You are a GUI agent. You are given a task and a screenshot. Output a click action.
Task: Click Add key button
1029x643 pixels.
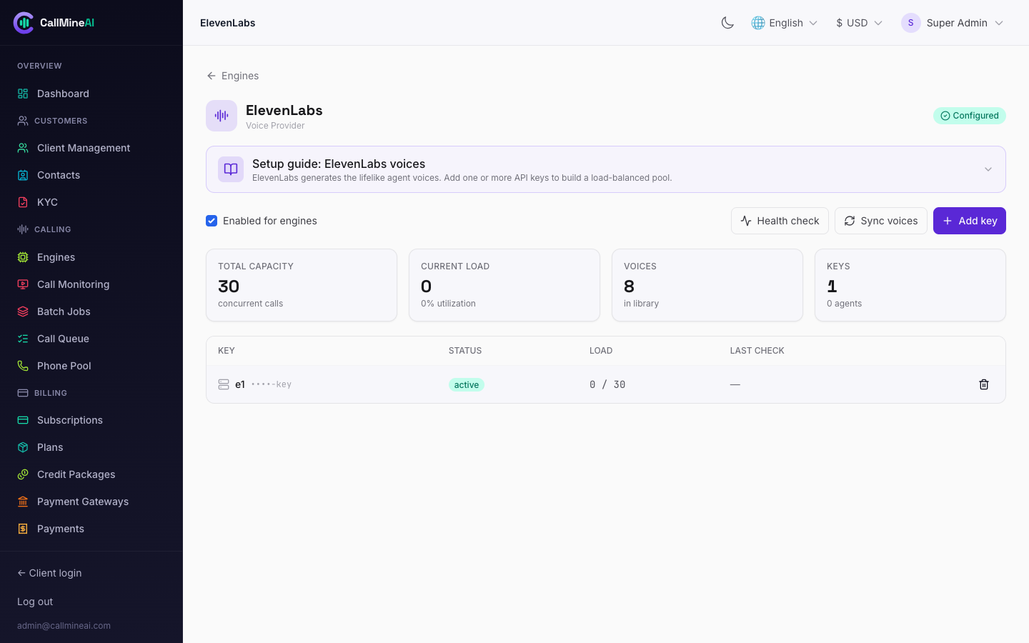970,221
